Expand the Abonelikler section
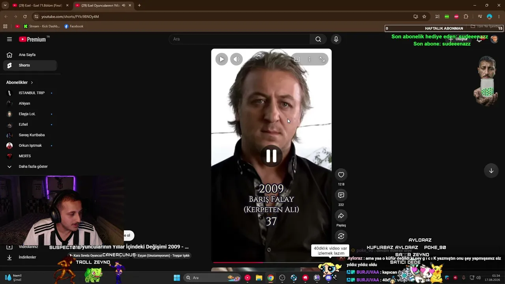Image resolution: width=505 pixels, height=284 pixels. (x=20, y=82)
